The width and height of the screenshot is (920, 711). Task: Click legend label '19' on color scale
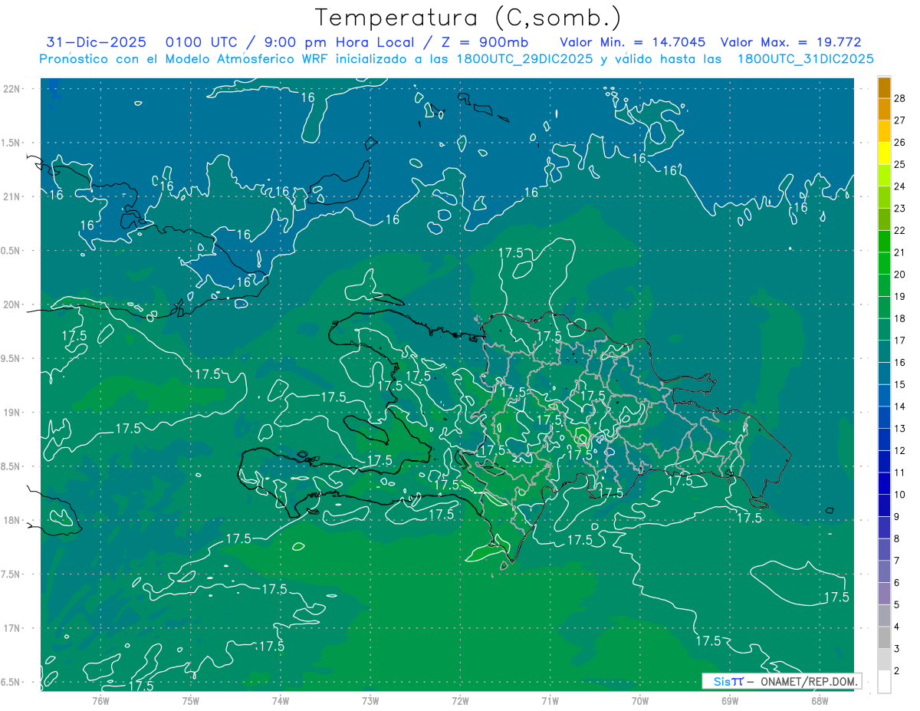(900, 296)
